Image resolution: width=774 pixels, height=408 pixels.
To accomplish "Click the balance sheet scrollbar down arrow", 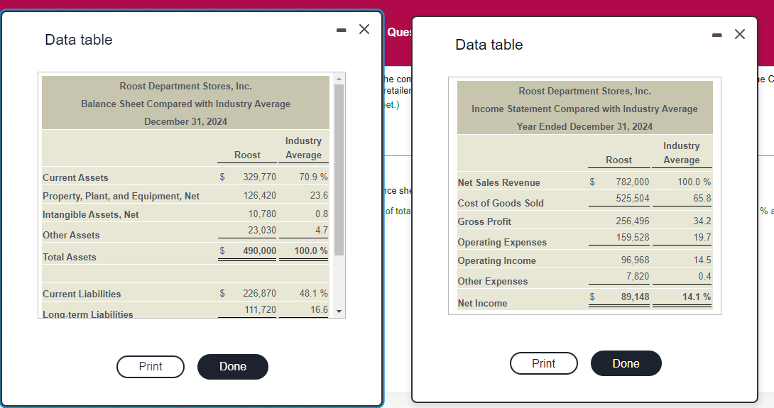I will tap(339, 311).
